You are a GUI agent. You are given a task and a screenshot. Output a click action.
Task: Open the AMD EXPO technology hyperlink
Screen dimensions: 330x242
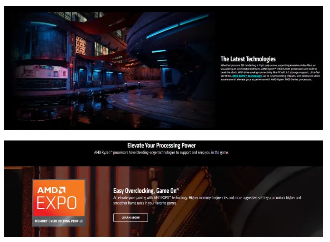(x=247, y=76)
